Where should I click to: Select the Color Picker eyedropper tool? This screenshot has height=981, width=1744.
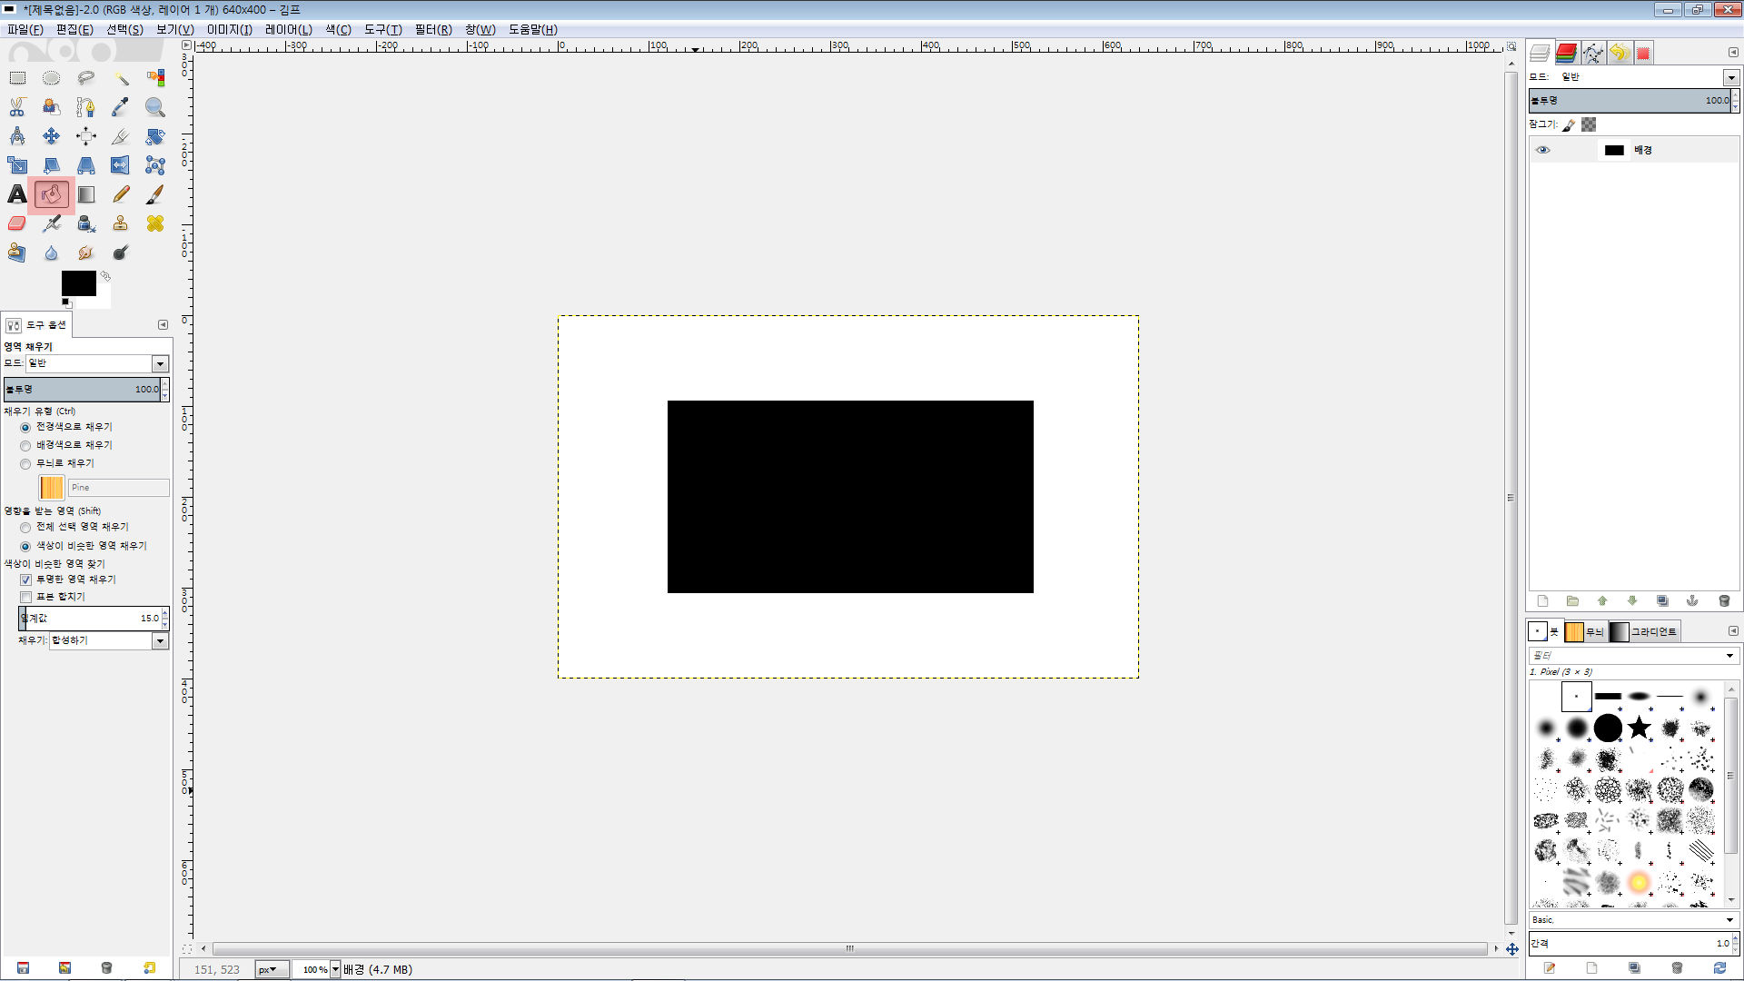click(121, 107)
